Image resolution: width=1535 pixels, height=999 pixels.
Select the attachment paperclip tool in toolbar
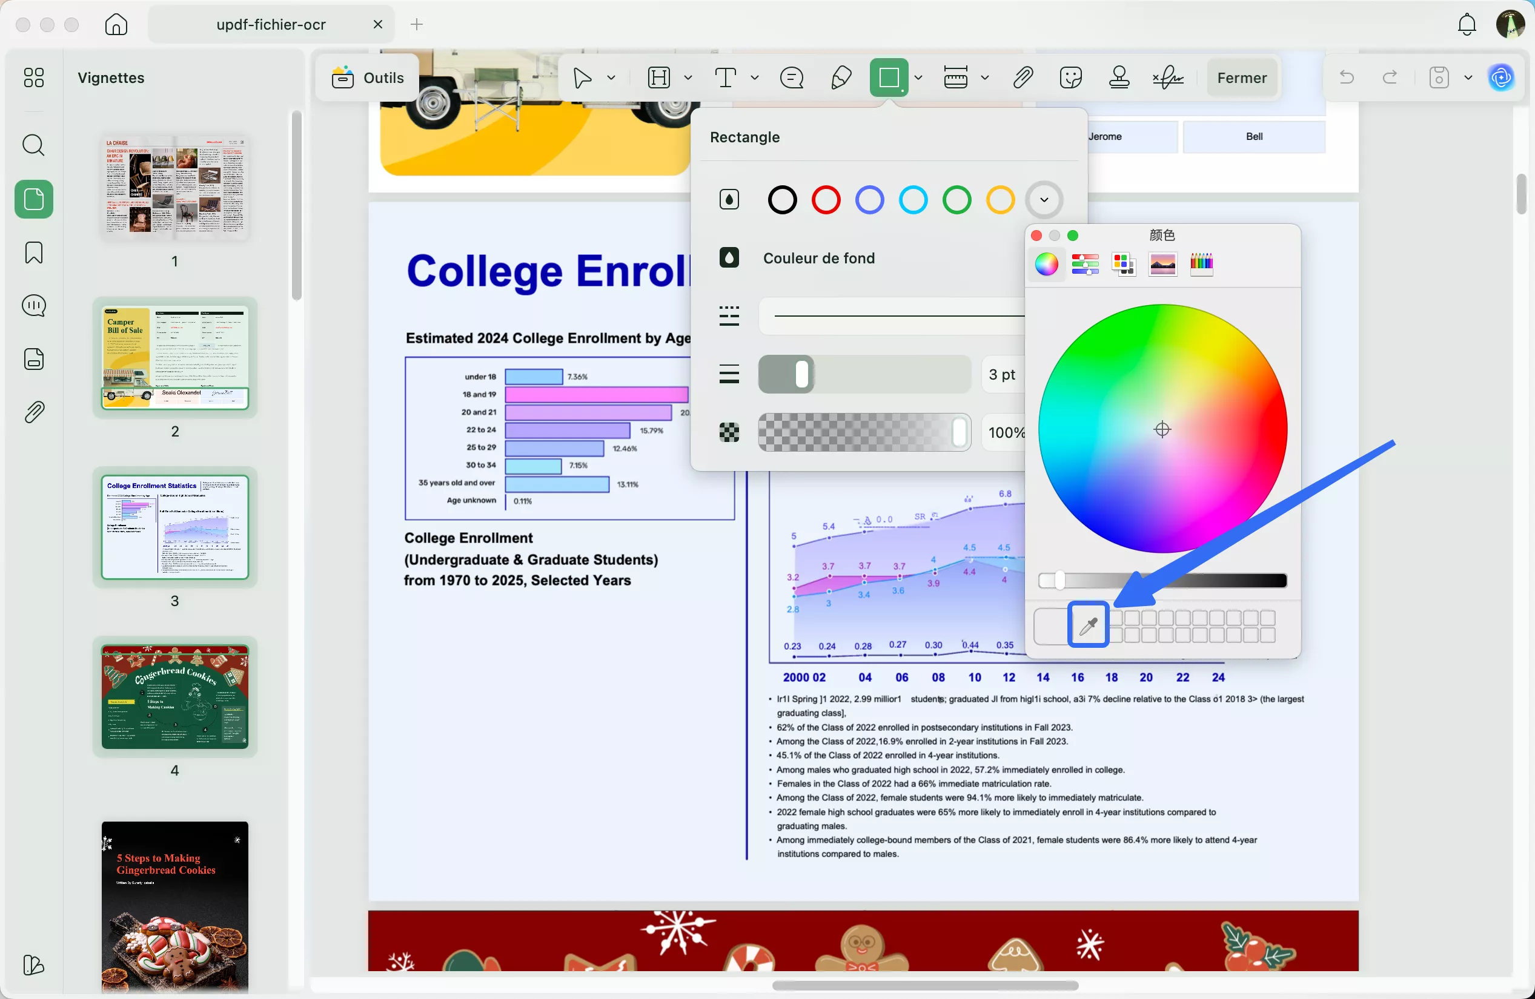(1023, 78)
